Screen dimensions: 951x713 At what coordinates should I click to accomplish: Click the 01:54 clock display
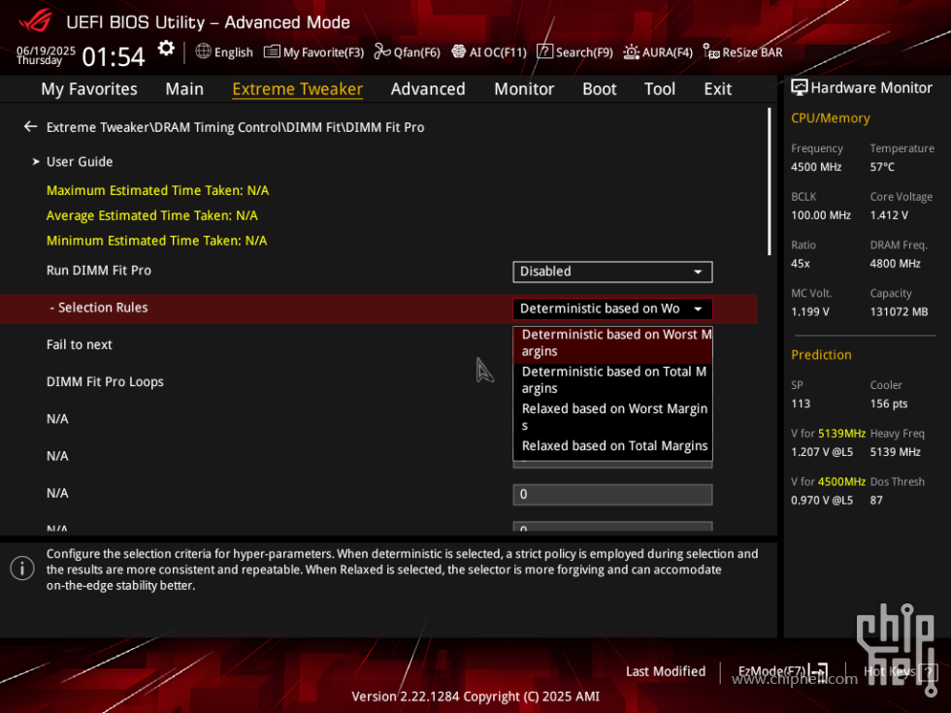(x=114, y=57)
